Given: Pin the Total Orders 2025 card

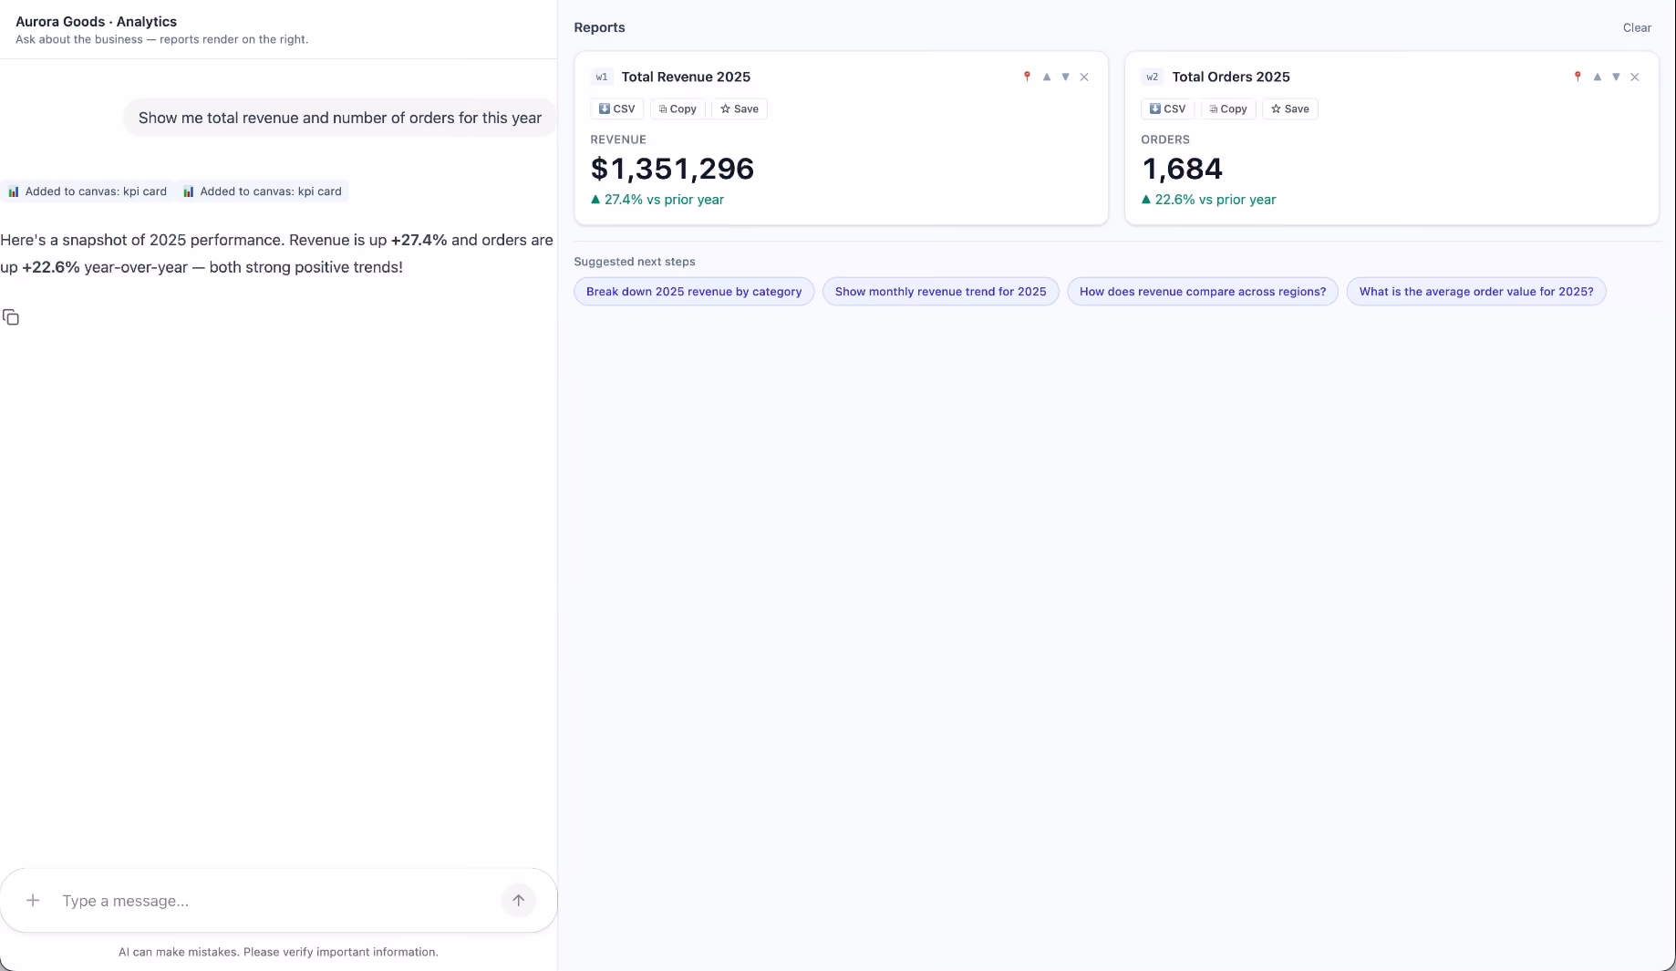Looking at the screenshot, I should [x=1578, y=77].
